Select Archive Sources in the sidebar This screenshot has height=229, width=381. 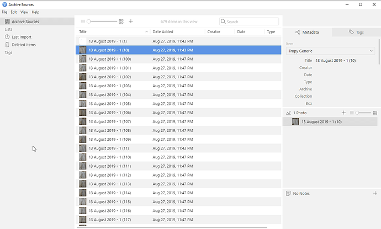(37, 22)
